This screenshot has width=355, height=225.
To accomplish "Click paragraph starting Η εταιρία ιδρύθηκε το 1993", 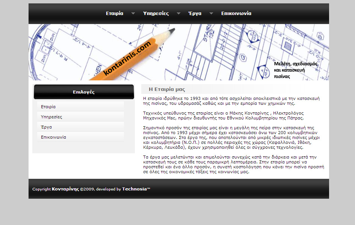I will 231,101.
